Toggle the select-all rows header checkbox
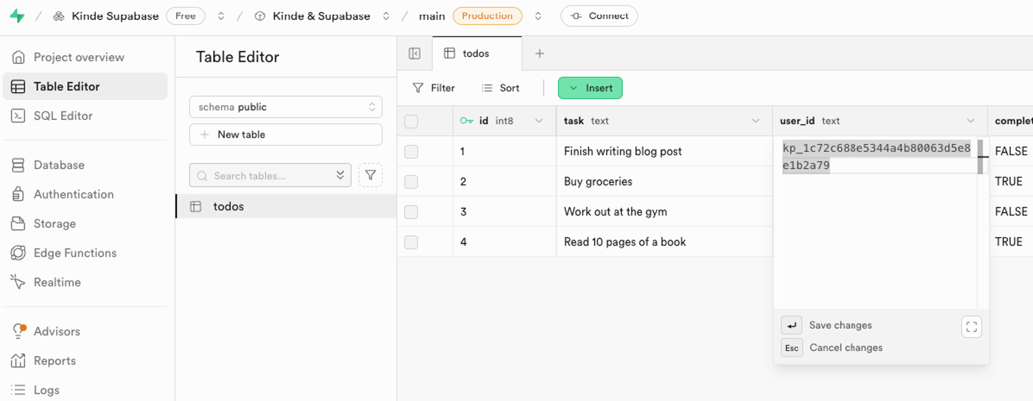The image size is (1033, 401). [x=411, y=121]
